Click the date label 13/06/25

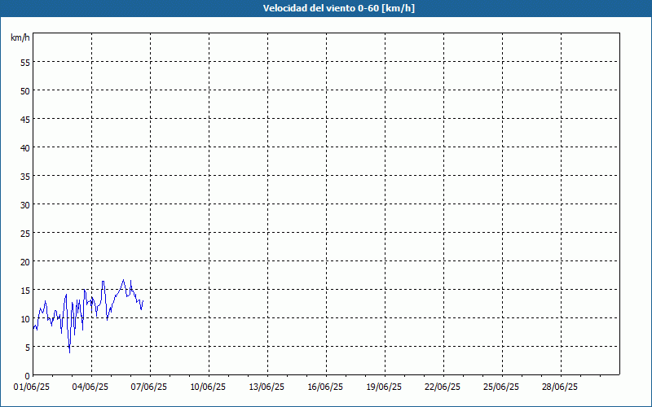click(267, 387)
